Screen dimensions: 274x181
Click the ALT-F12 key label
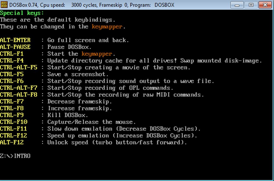(12, 142)
